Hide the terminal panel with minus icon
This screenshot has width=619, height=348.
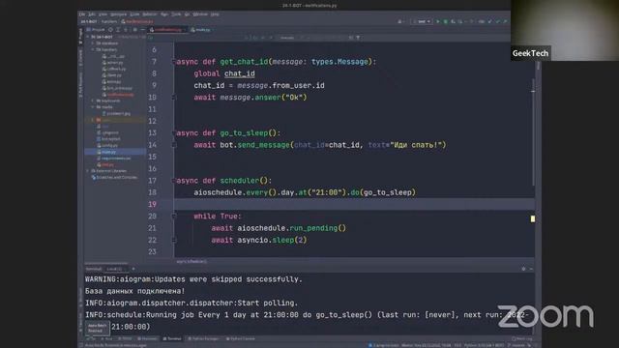pyautogui.click(x=531, y=269)
